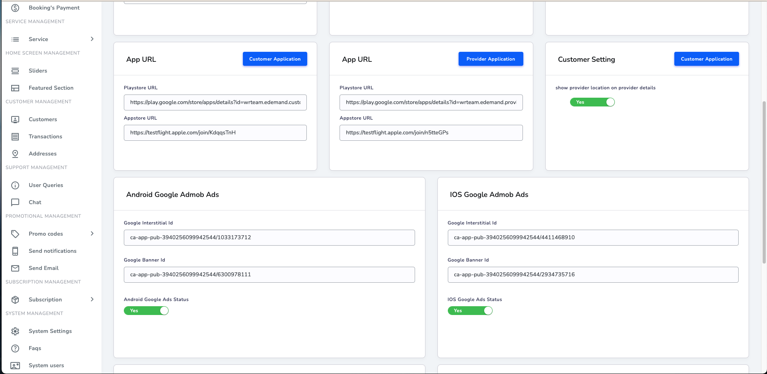Viewport: 767px width, 374px height.
Task: Click the Chat bubble icon
Action: coord(15,202)
